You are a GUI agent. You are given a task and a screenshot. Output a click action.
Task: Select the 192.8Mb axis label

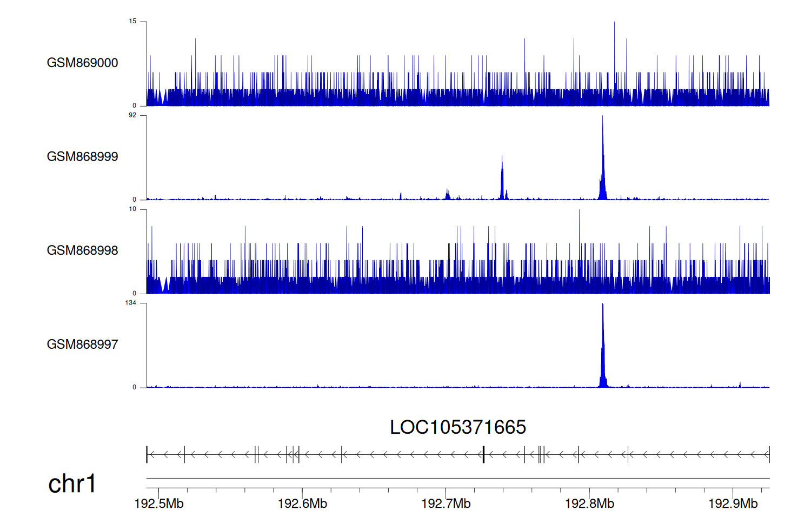pos(589,504)
